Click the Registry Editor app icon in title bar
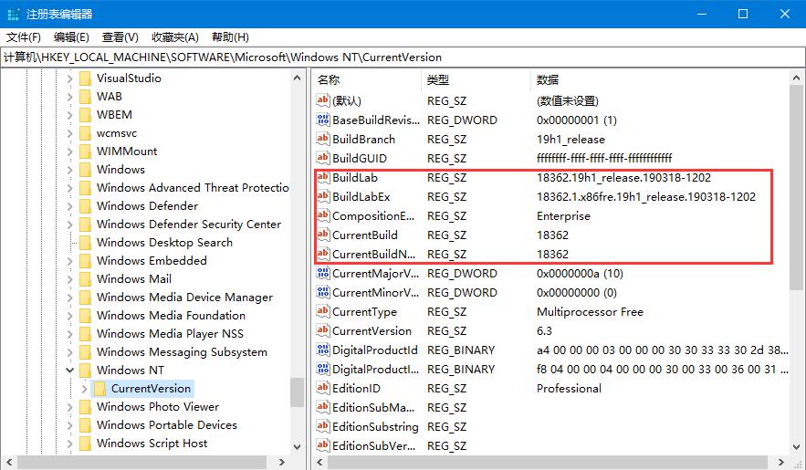The image size is (806, 470). [x=13, y=14]
